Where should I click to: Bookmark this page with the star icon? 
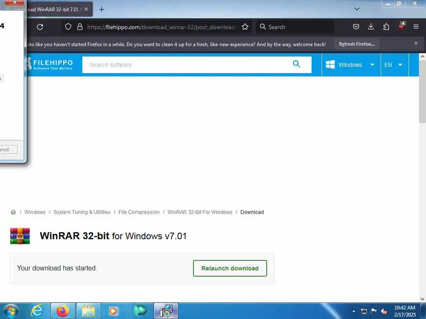coord(245,27)
